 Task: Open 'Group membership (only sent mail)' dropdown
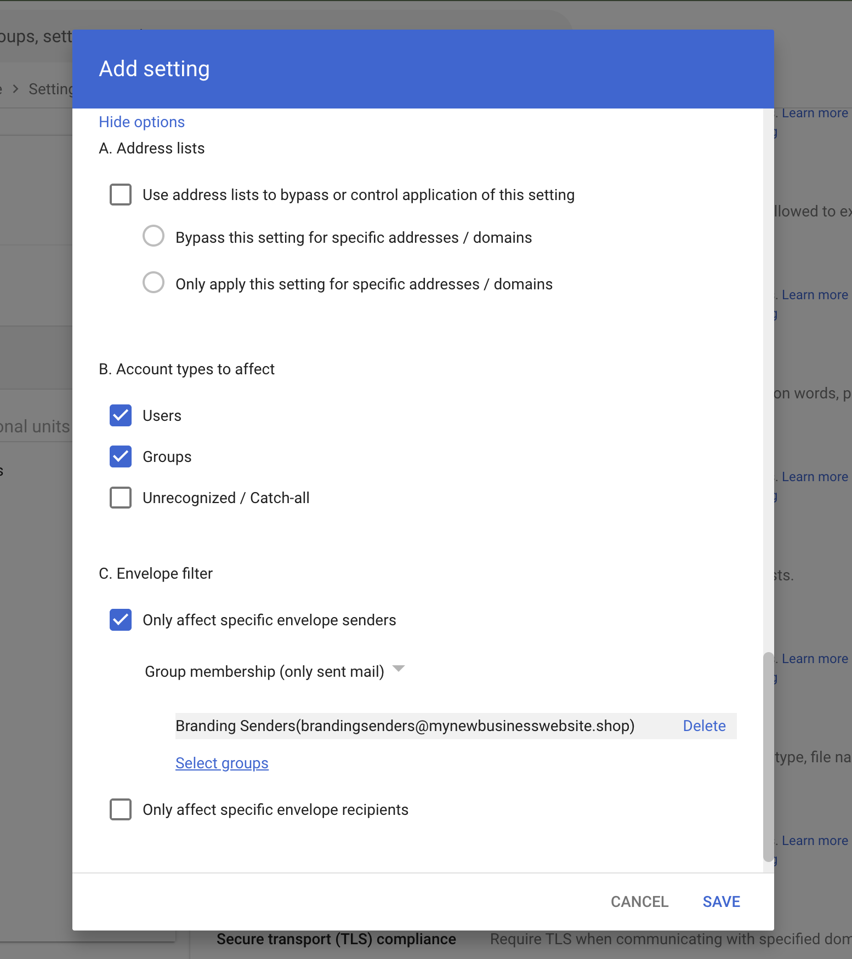coord(265,671)
